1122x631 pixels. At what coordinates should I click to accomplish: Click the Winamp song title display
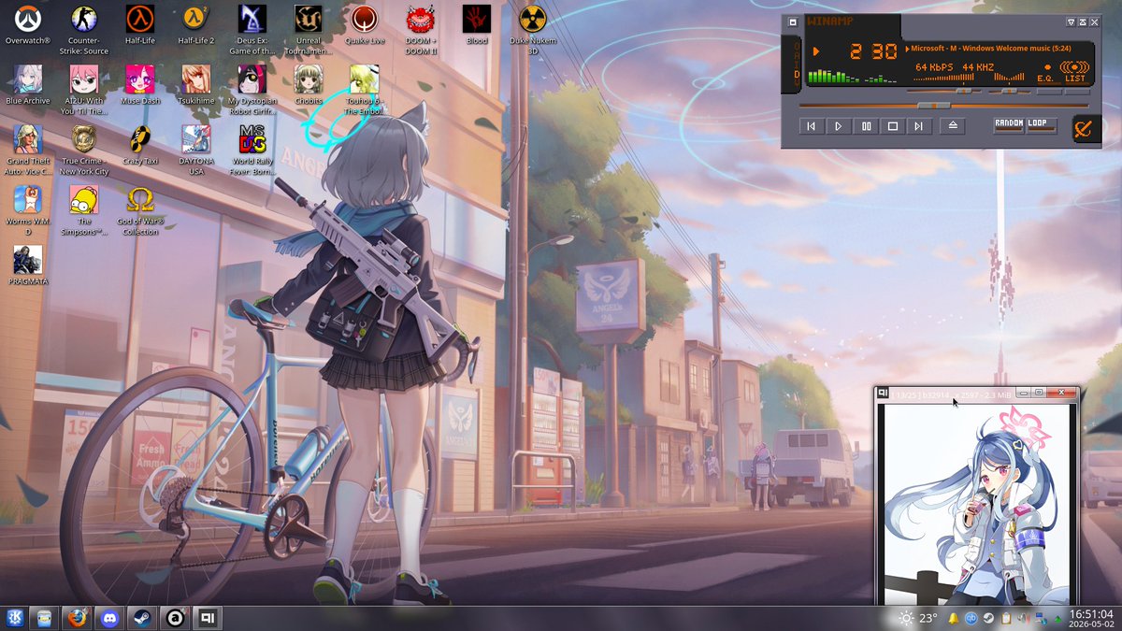click(x=993, y=48)
